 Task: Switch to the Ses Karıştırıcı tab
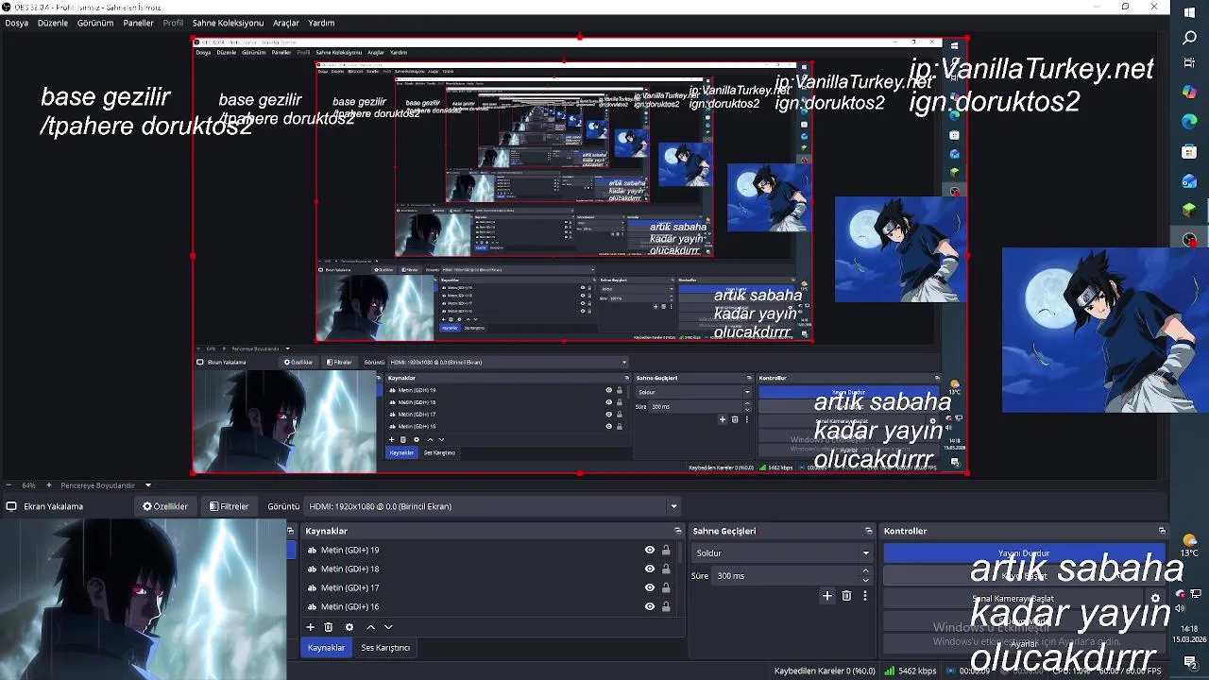tap(385, 648)
